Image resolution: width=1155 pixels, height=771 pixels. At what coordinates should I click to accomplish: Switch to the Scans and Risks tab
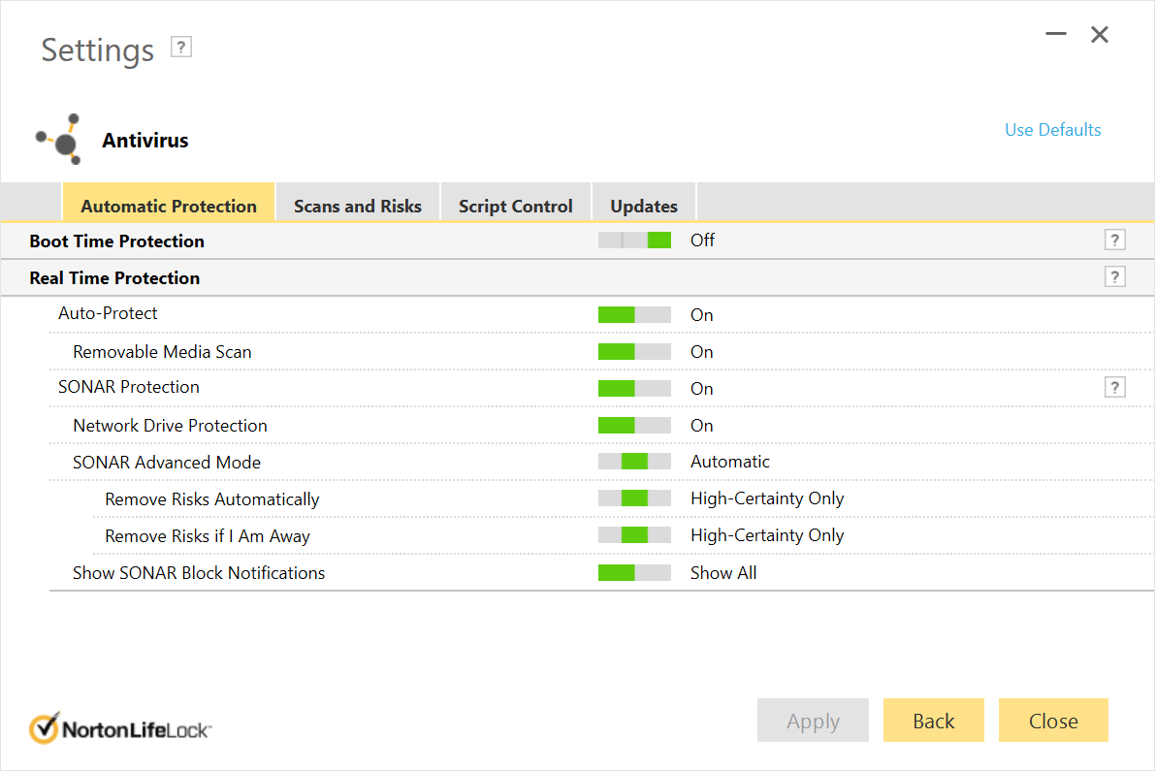point(358,203)
